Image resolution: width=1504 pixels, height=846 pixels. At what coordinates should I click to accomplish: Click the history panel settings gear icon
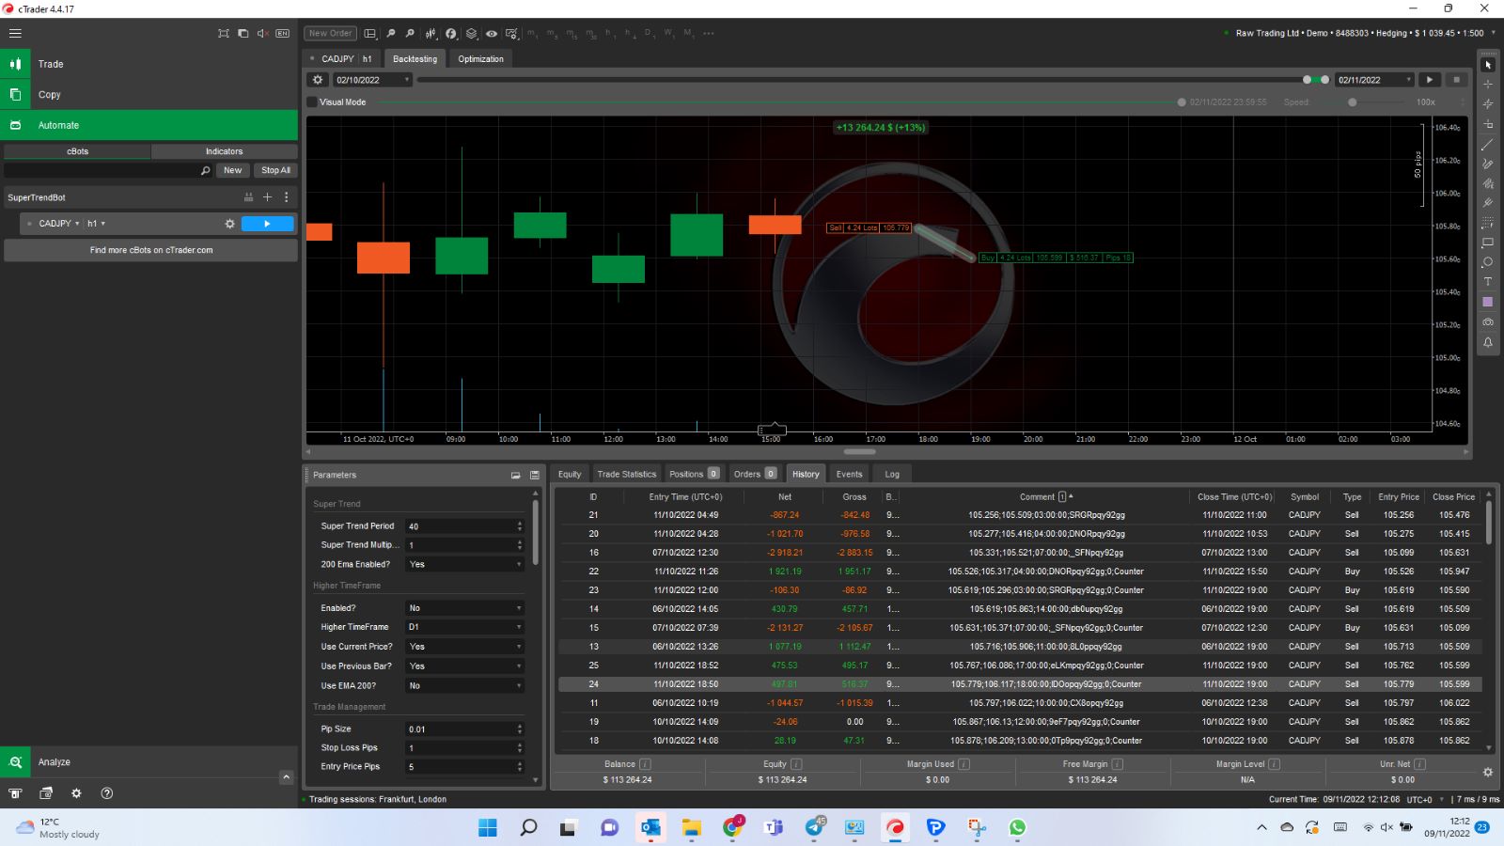1487,772
